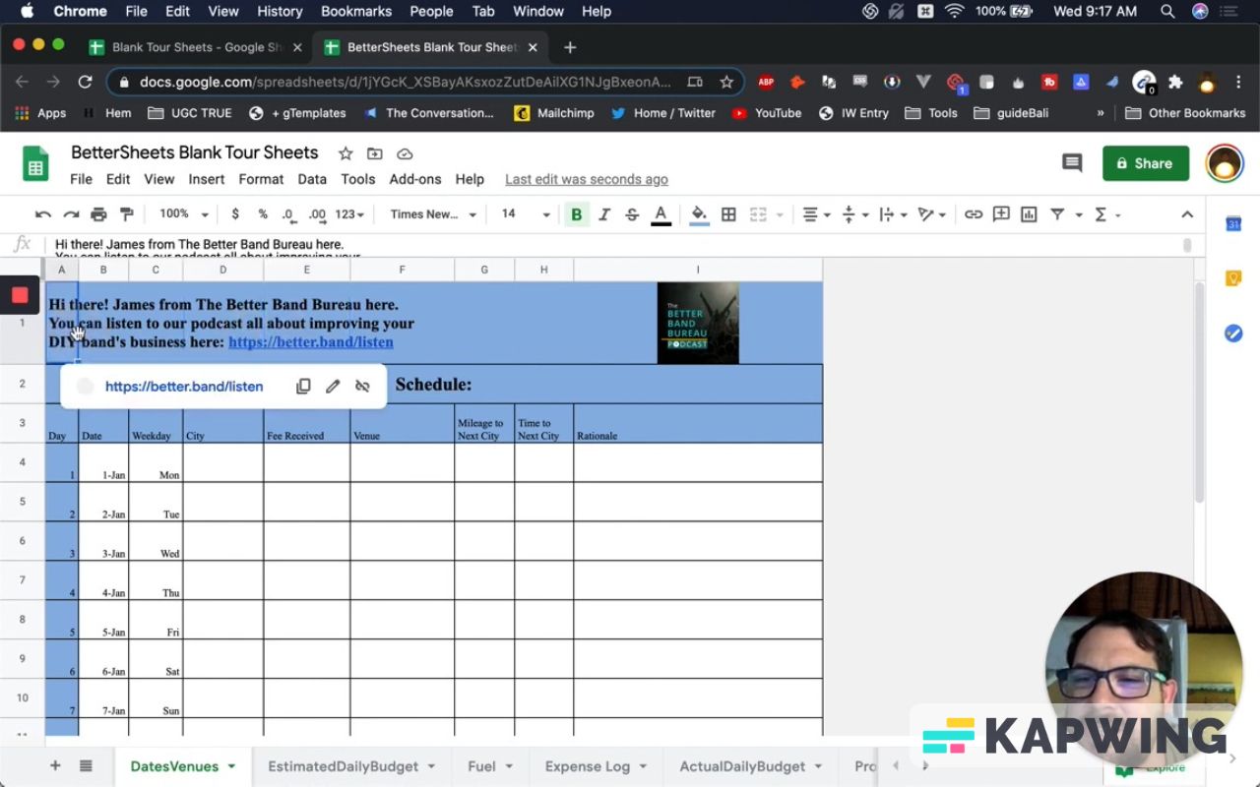Click the Redo toolbar icon
The image size is (1260, 787).
tap(71, 214)
